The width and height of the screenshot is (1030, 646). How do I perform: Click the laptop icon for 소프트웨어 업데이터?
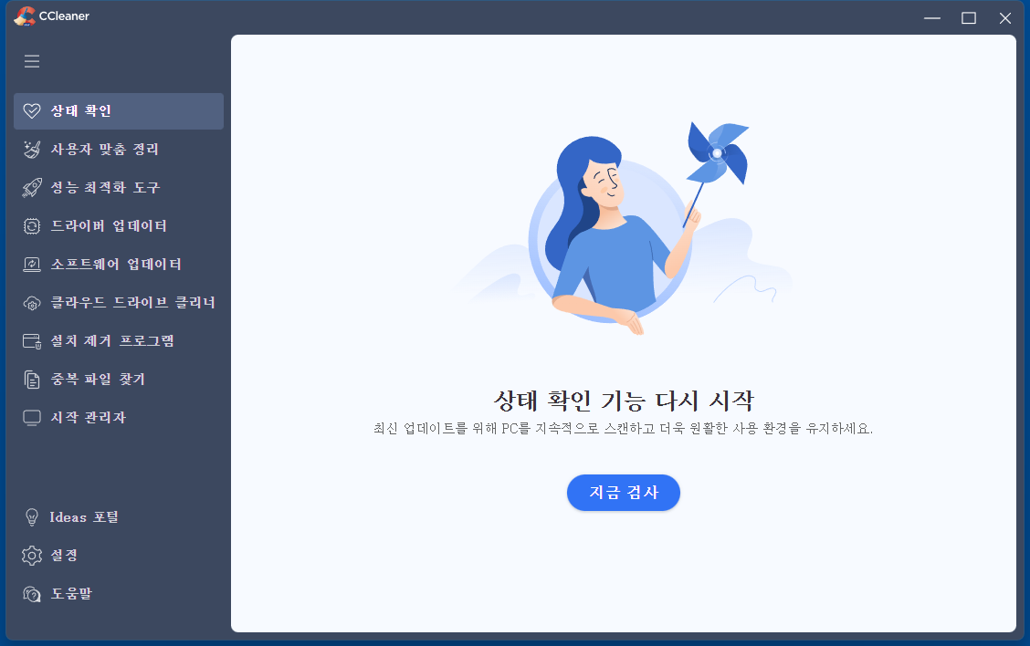[x=32, y=264]
